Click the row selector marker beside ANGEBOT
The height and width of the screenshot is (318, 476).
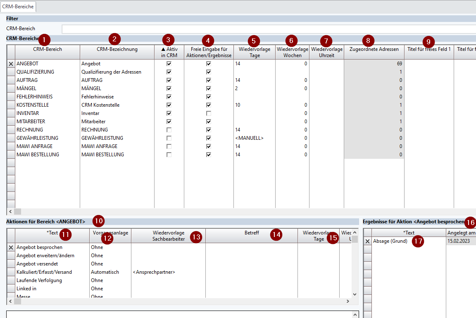pyautogui.click(x=11, y=64)
